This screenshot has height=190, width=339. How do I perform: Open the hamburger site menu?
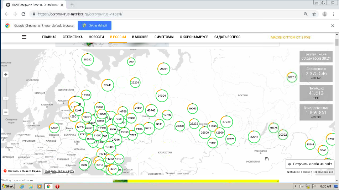coord(24,37)
